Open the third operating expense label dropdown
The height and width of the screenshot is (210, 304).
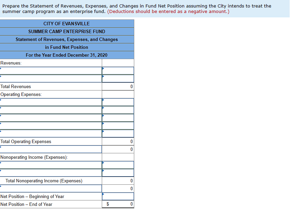point(51,118)
